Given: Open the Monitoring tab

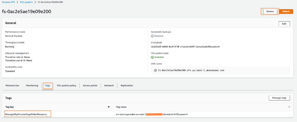Looking at the screenshot, I should point(32,86).
